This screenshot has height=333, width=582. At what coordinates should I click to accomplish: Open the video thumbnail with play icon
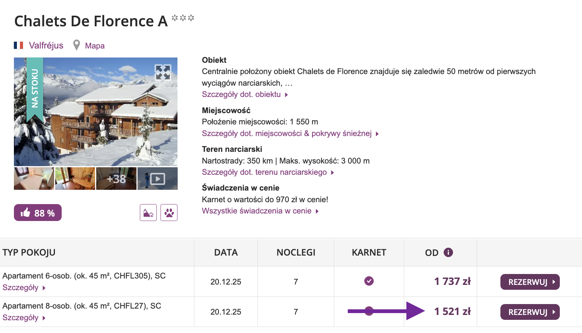[158, 179]
